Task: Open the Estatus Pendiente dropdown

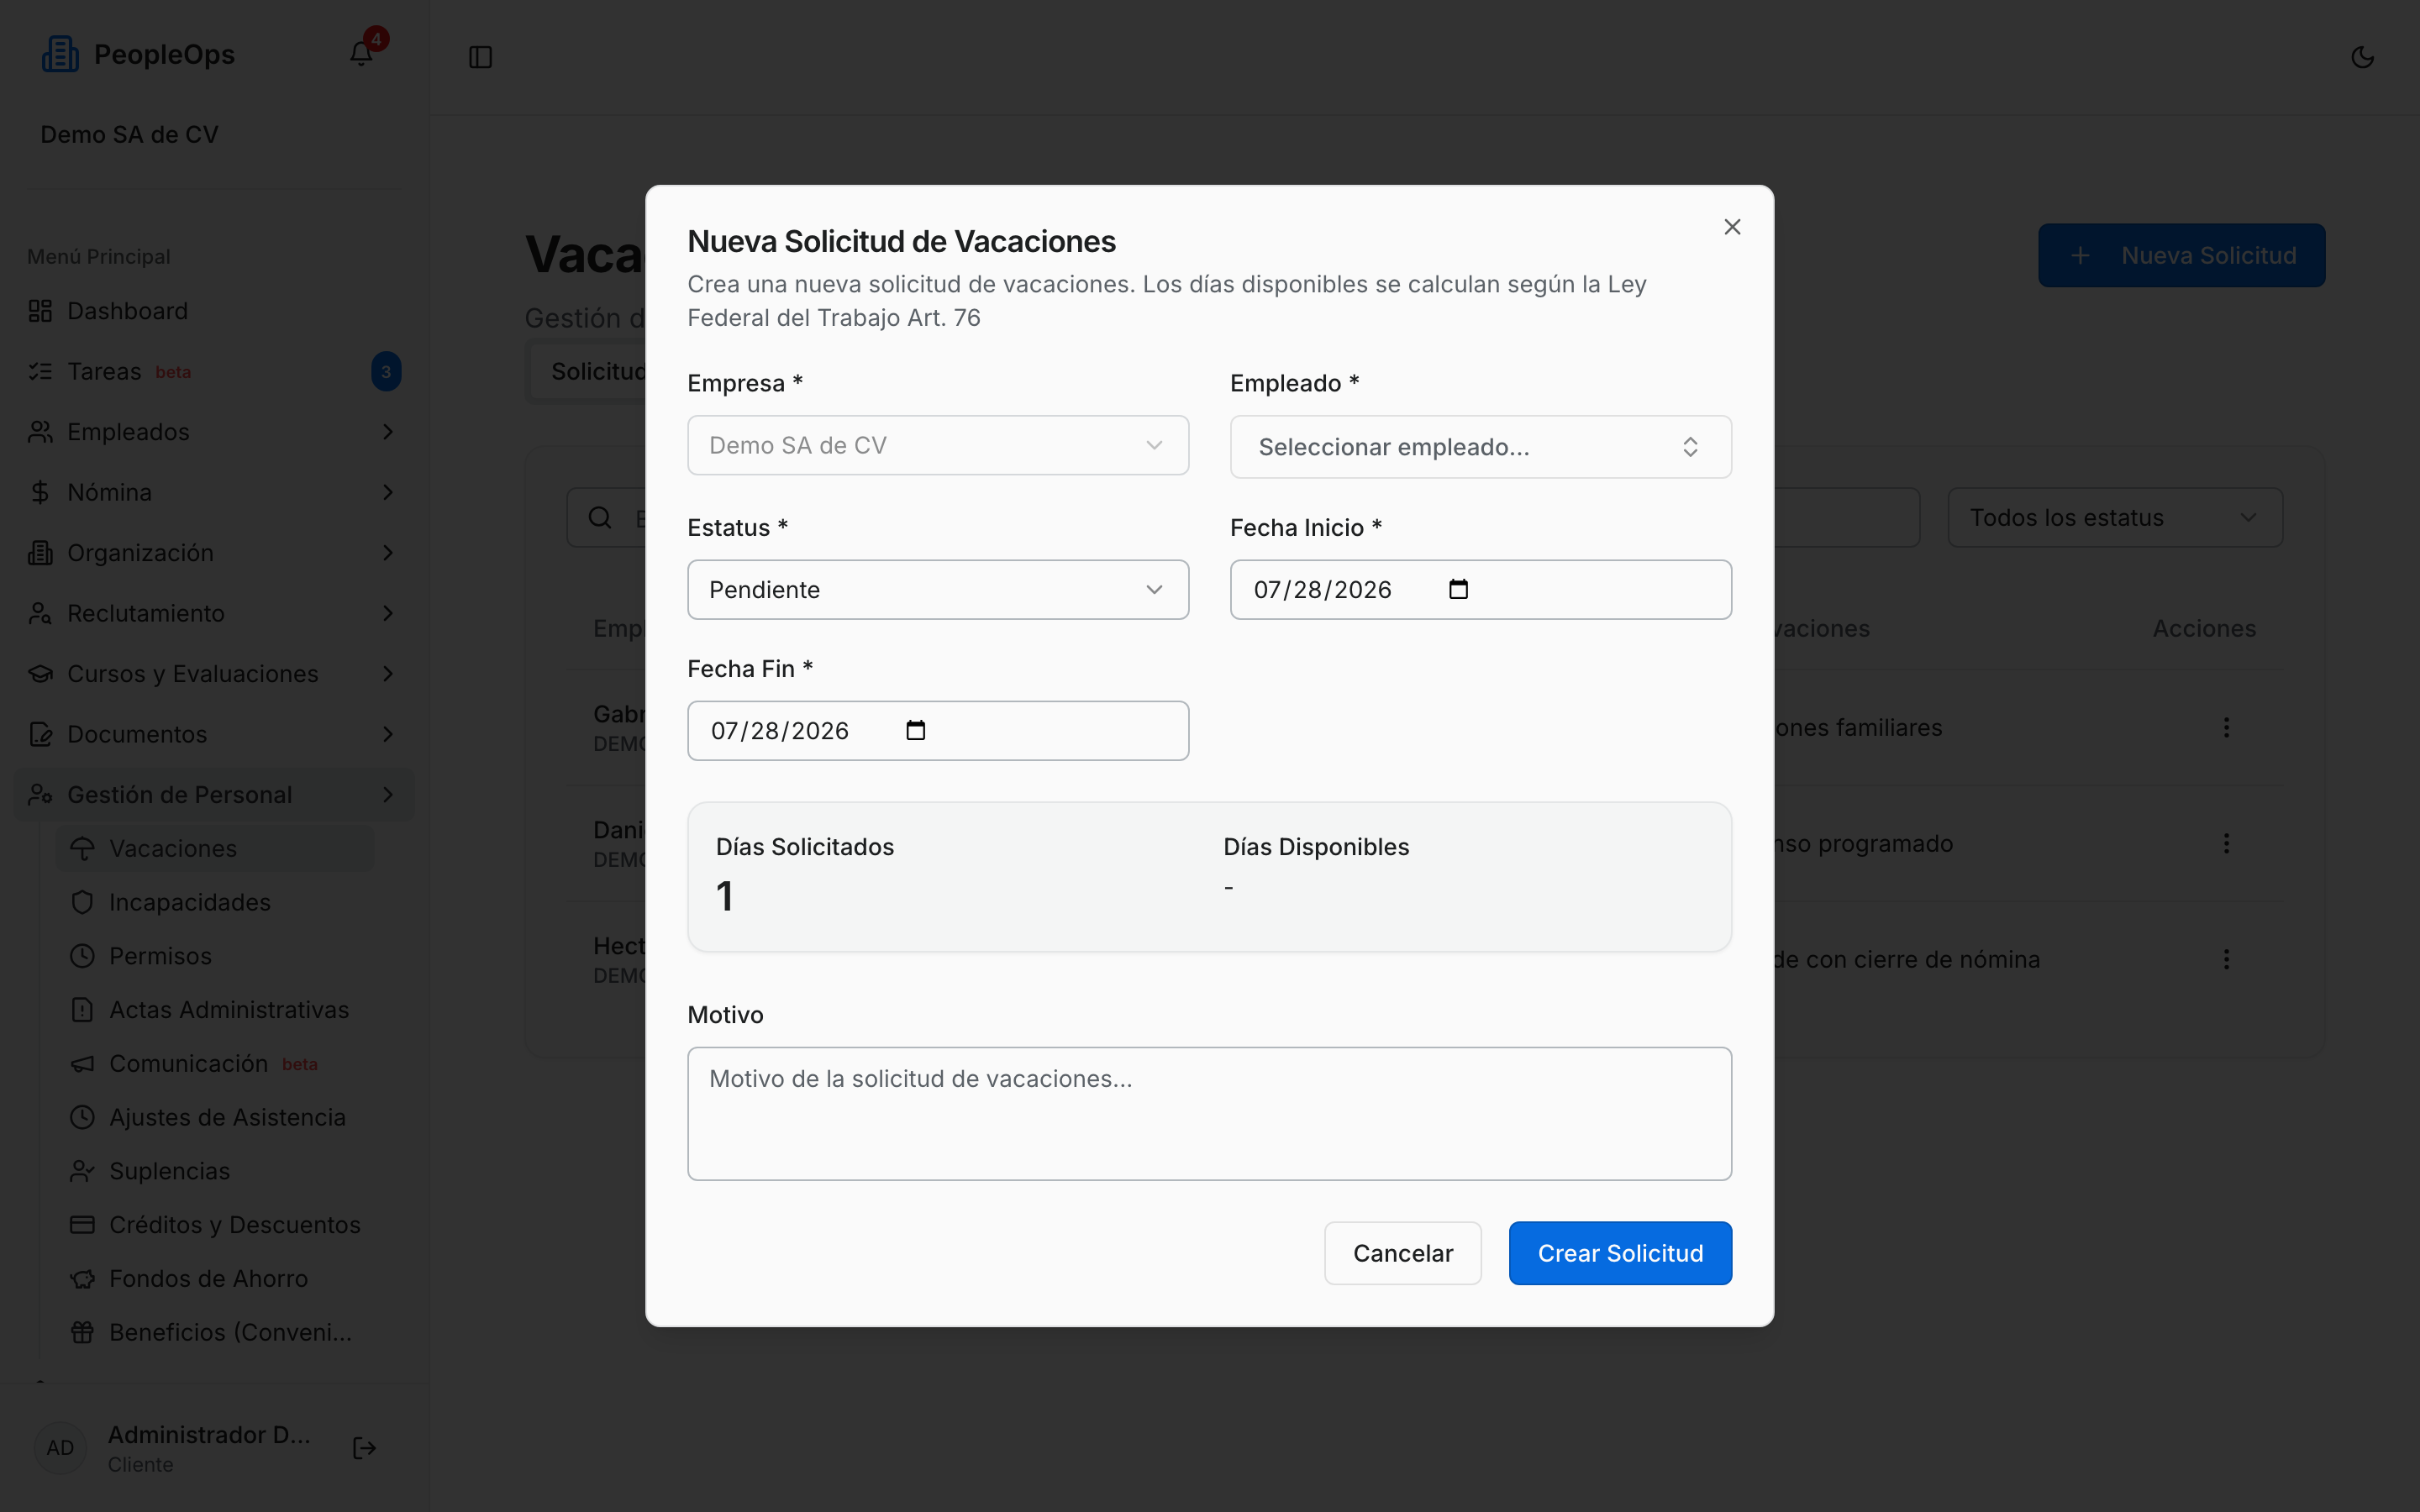Action: (938, 589)
